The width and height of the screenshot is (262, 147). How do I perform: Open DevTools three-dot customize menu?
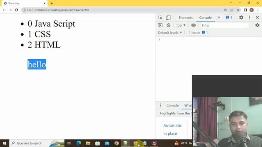click(249, 18)
